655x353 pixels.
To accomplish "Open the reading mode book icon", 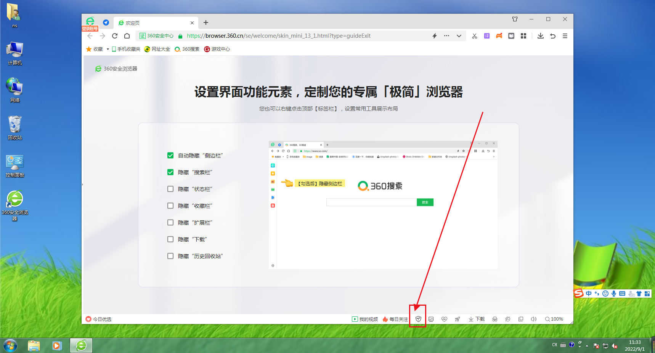I will [x=511, y=36].
